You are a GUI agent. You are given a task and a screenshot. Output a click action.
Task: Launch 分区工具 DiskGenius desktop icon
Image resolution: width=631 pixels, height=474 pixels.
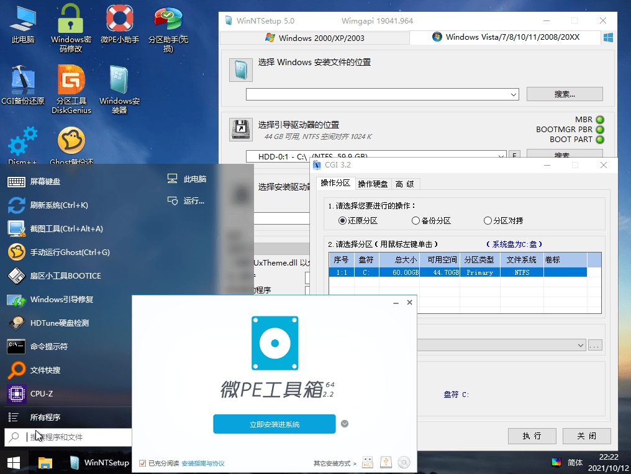click(x=71, y=89)
